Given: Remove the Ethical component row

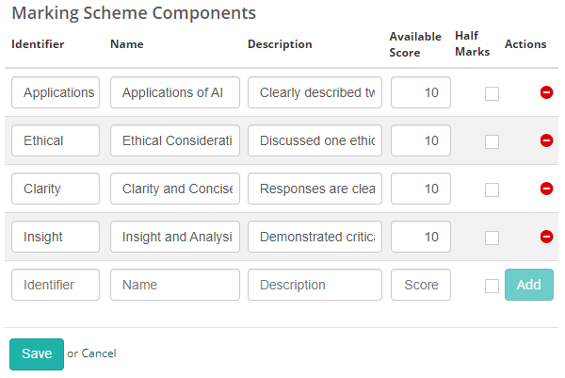Looking at the screenshot, I should click(546, 140).
